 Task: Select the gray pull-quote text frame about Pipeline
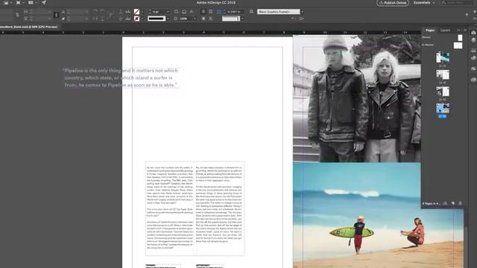(x=121, y=77)
